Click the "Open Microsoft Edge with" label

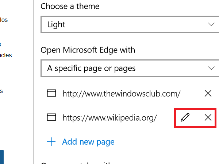point(88,50)
